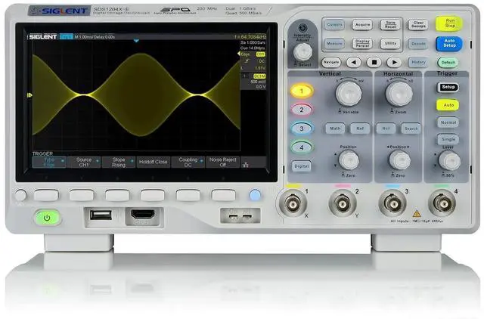Push the trigger Level knob for 50%
The image size is (484, 319).
(x=449, y=161)
